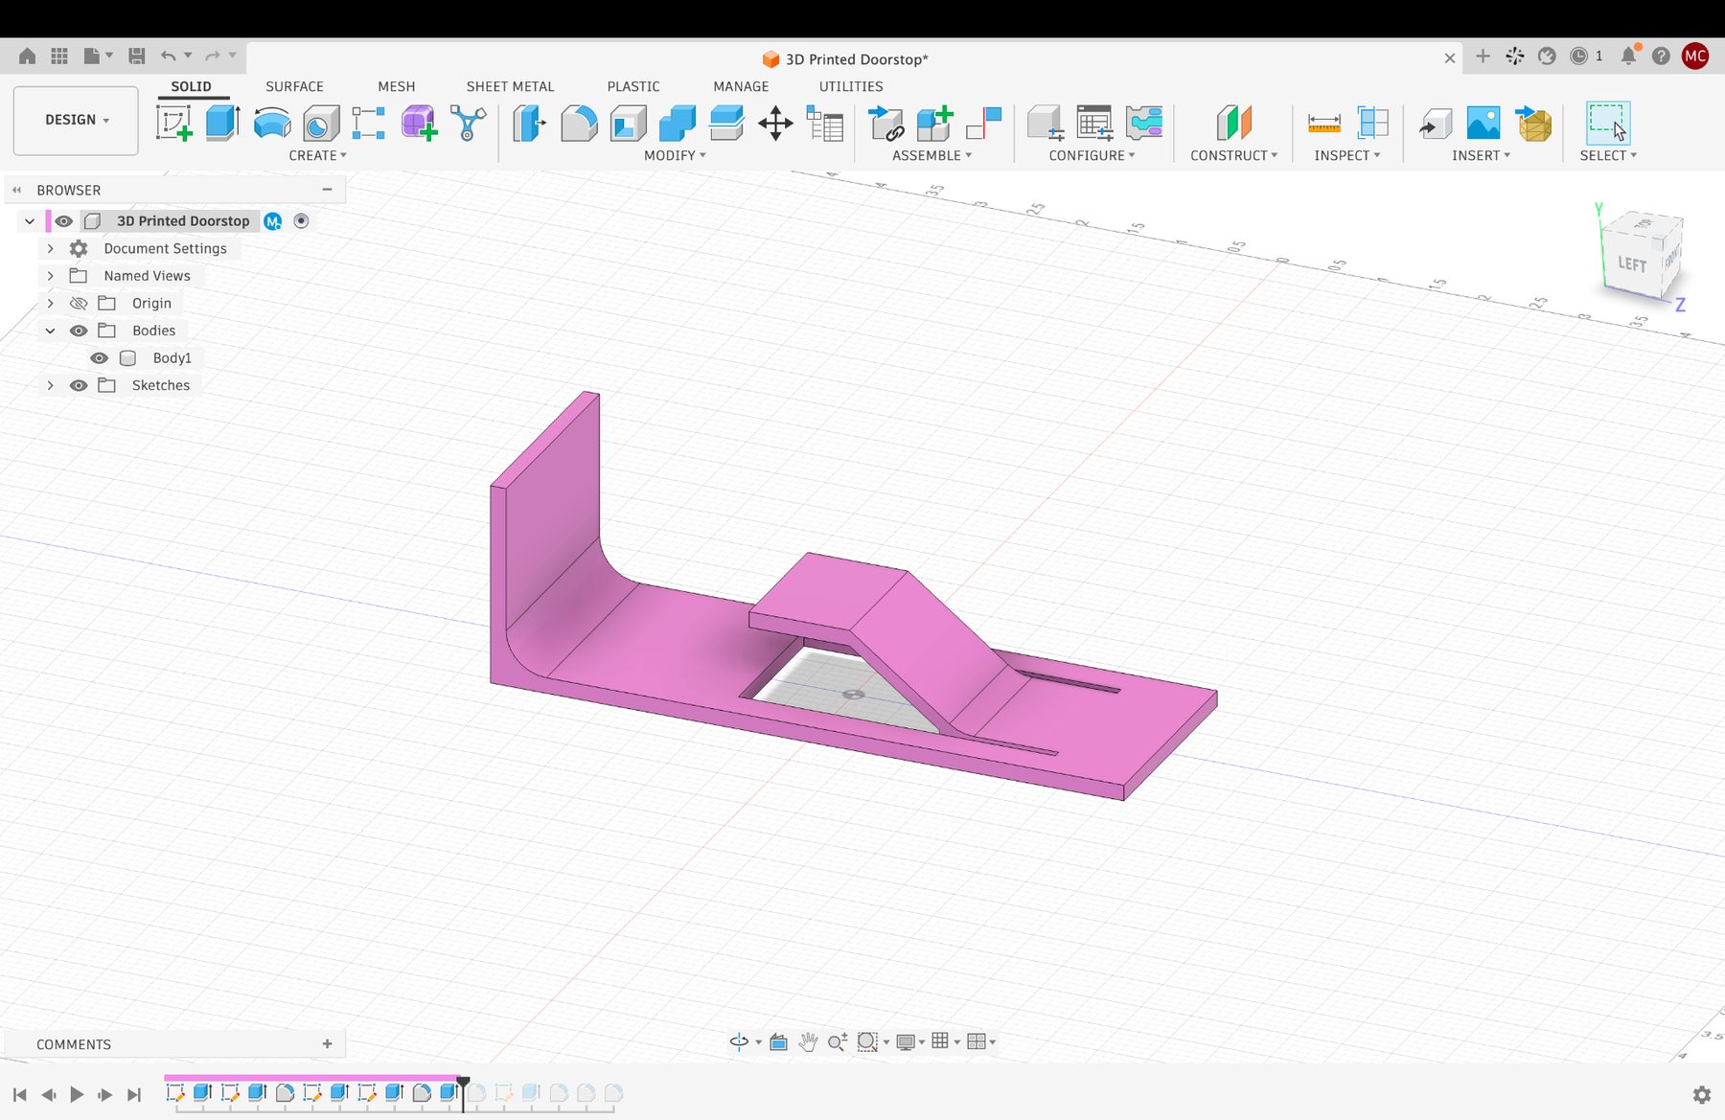This screenshot has height=1120, width=1725.
Task: Click the LEFT face of the view cube
Action: pos(1631,263)
